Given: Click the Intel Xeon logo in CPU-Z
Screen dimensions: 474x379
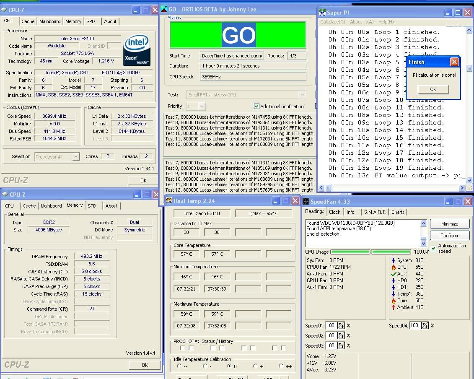Looking at the screenshot, I should click(137, 50).
